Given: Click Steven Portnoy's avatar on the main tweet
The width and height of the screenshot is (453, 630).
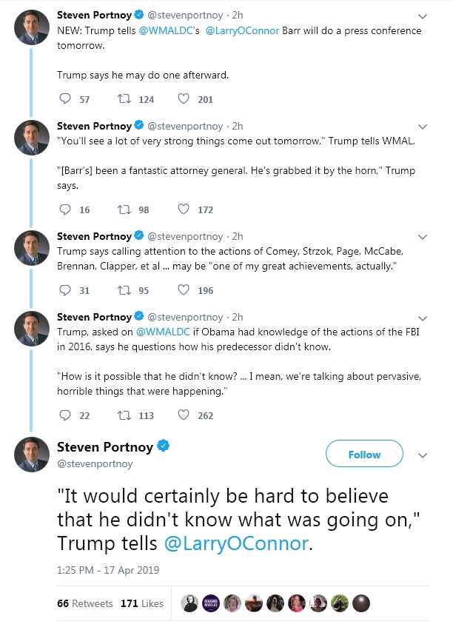Looking at the screenshot, I should 33,455.
